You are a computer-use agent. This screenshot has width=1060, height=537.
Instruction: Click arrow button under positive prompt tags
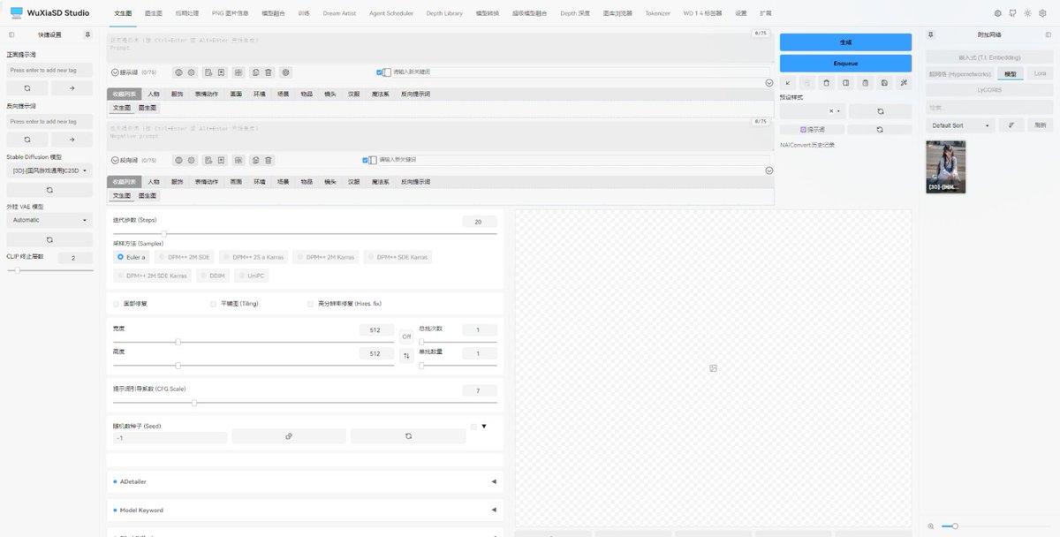72,88
